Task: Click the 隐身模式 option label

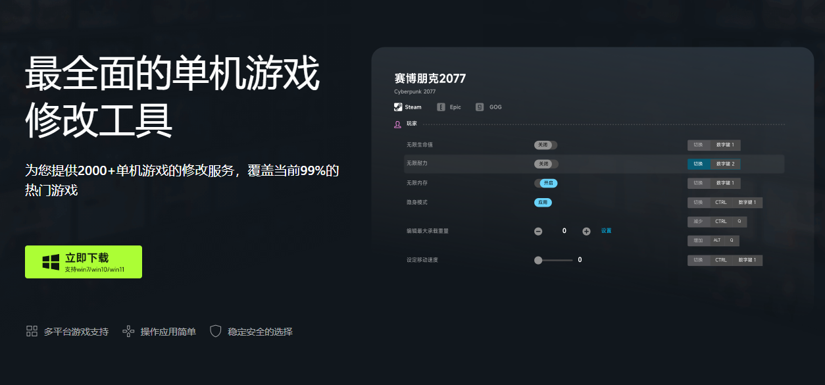Action: tap(417, 203)
